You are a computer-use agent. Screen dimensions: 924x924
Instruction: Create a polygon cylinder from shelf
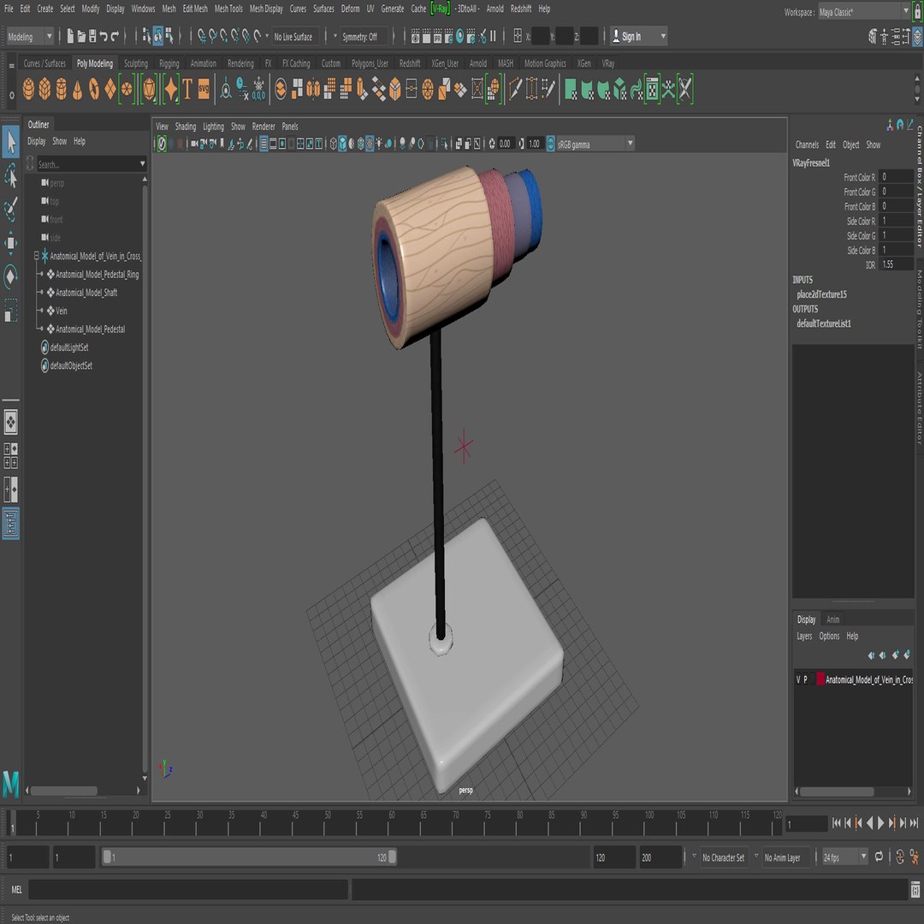coord(62,90)
